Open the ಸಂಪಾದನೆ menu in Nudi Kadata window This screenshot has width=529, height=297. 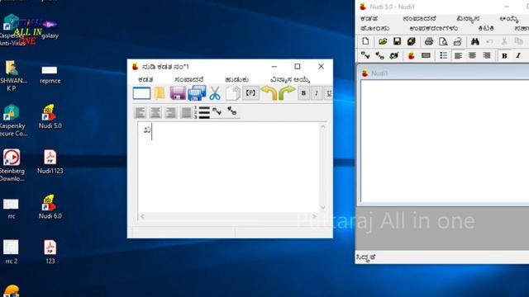[x=189, y=79]
